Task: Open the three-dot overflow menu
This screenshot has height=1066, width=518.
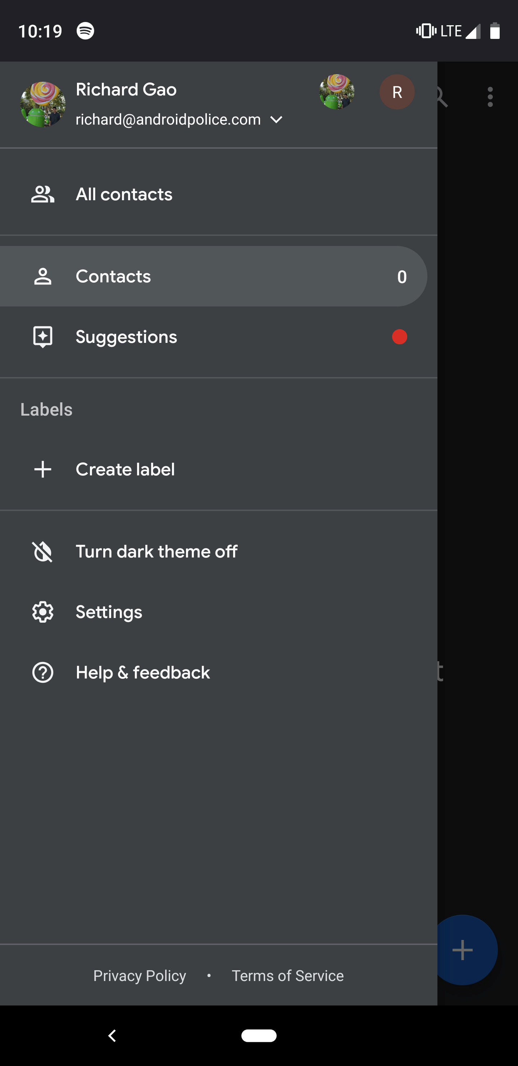Action: (490, 97)
